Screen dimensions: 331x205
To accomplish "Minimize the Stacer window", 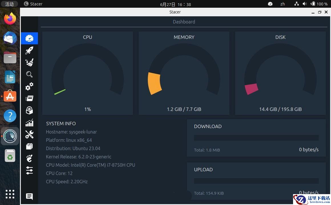I will (313, 12).
